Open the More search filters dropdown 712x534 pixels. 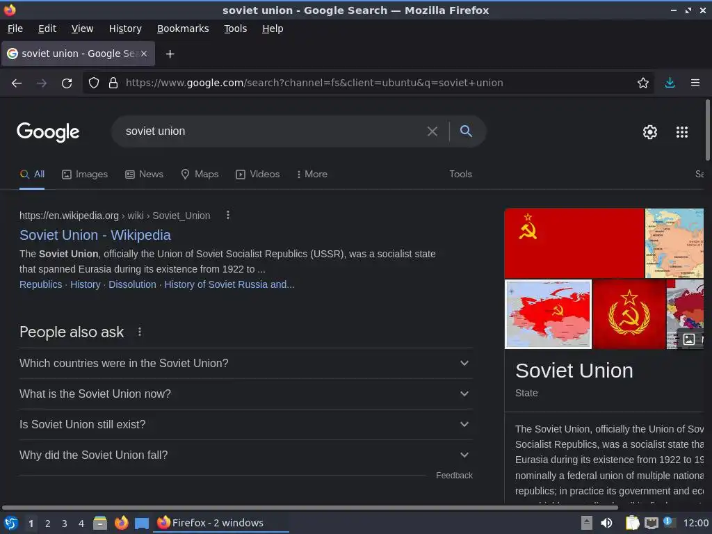coord(312,175)
